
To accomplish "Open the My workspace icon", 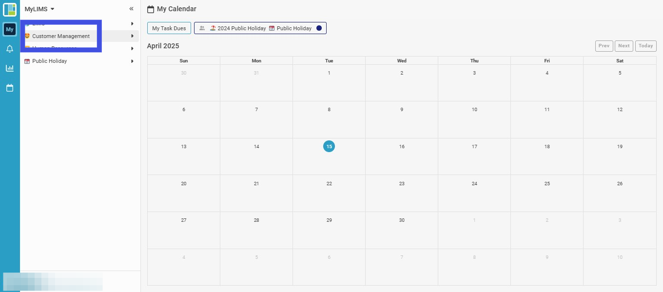I will (x=10, y=29).
